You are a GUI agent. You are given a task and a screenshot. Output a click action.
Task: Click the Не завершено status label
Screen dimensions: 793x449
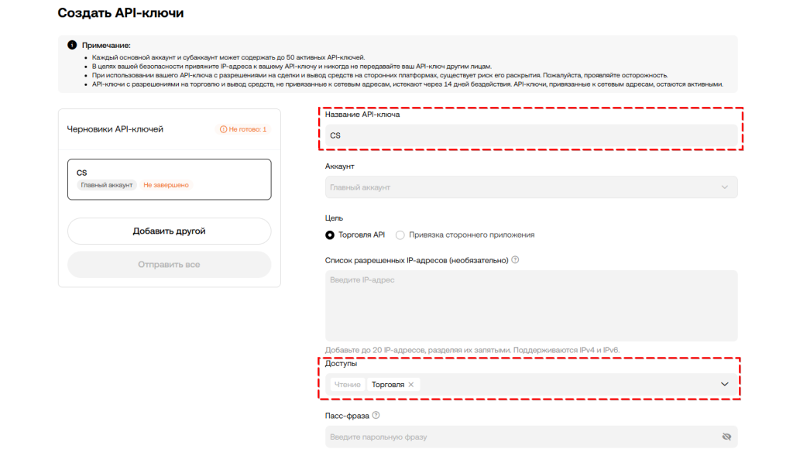pyautogui.click(x=166, y=185)
